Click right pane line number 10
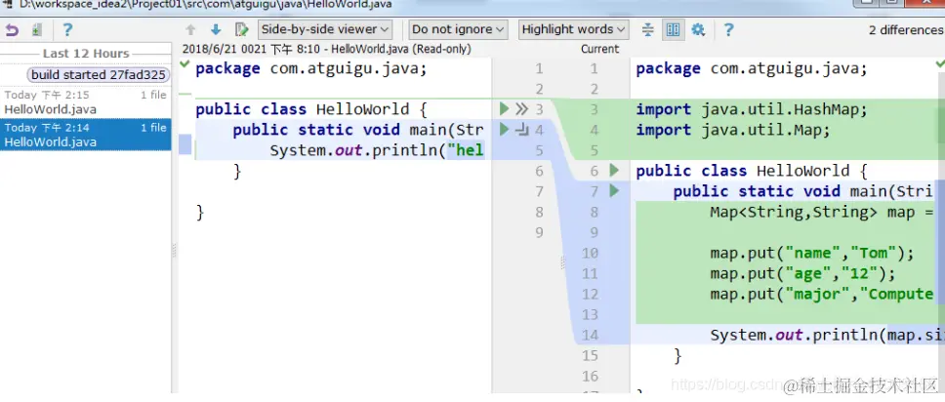Viewport: 945px width, 402px height. pyautogui.click(x=590, y=253)
